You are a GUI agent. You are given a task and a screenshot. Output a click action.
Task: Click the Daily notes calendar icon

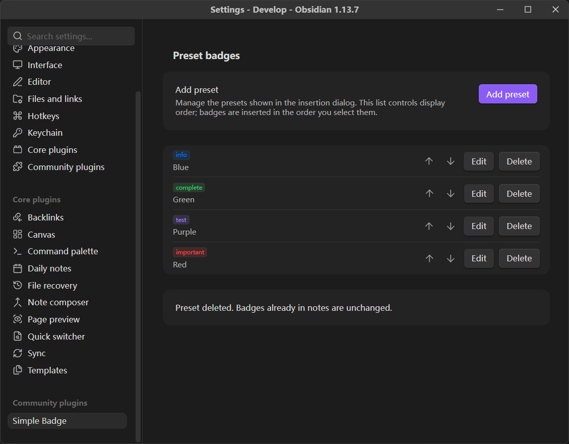pyautogui.click(x=18, y=268)
